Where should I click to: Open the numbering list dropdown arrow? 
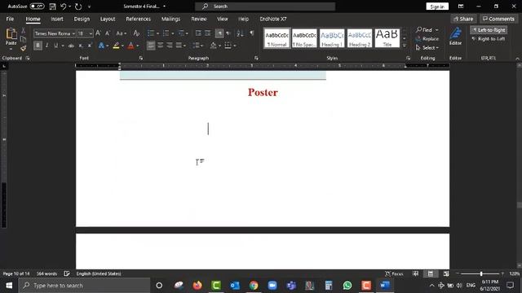(172, 33)
